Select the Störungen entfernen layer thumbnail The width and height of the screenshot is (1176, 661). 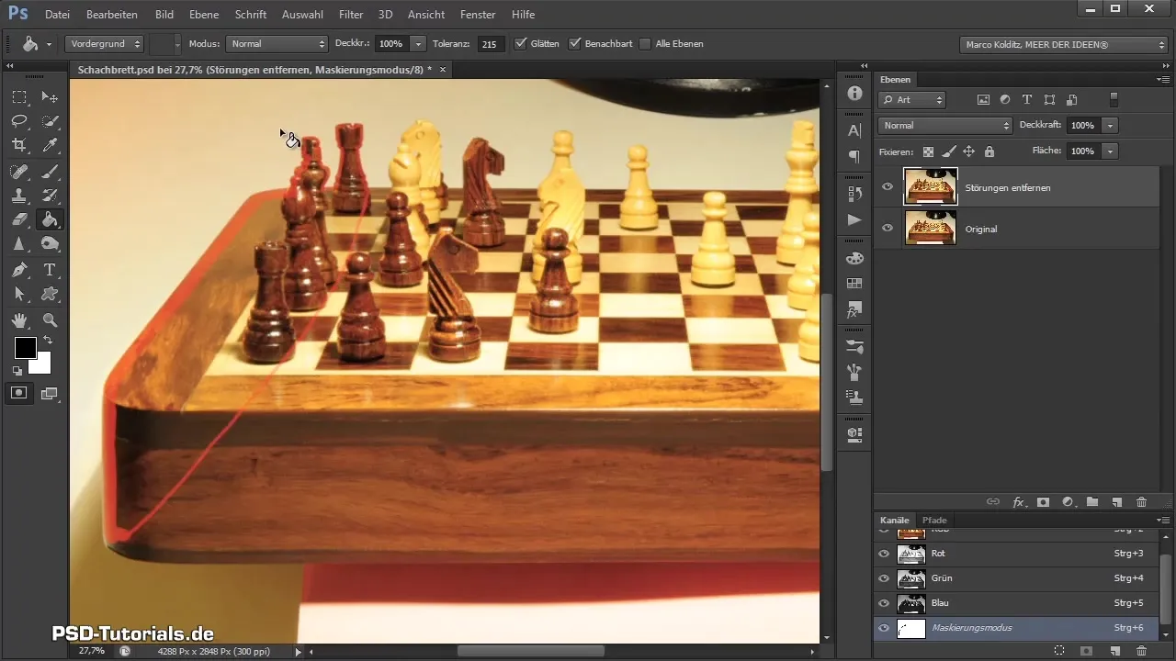[931, 186]
